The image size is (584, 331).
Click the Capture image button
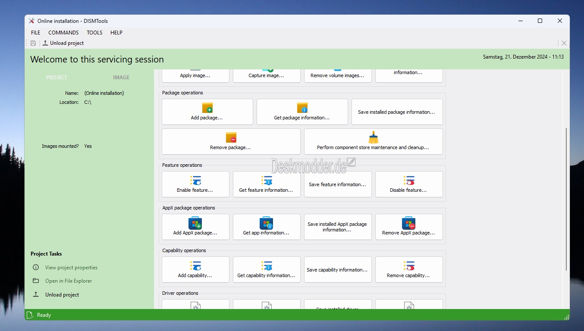coord(267,75)
